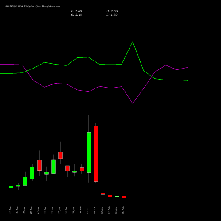Click the RELIANCE 1330 PE chart title
This screenshot has height=221, width=221.
(x=32, y=7)
